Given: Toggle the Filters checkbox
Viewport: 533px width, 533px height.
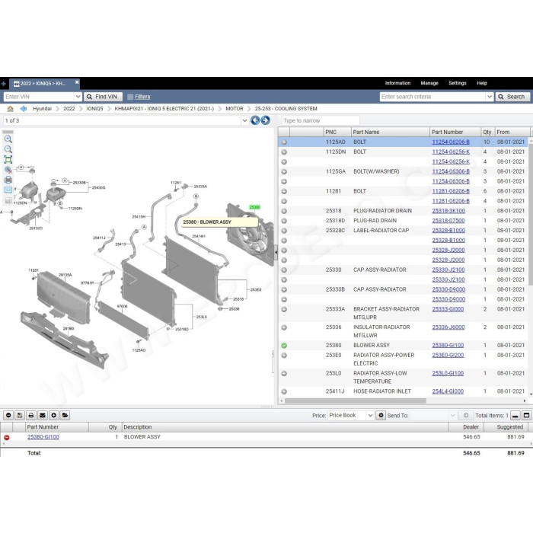Looking at the screenshot, I should coord(130,97).
